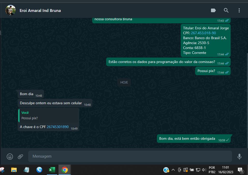The height and width of the screenshot is (175, 248).
Task: Expand hidden system tray icons
Action: click(x=173, y=170)
